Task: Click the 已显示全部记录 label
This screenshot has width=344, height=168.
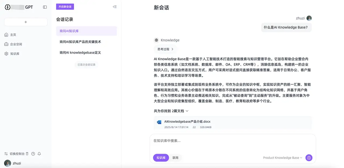Action: (x=86, y=65)
